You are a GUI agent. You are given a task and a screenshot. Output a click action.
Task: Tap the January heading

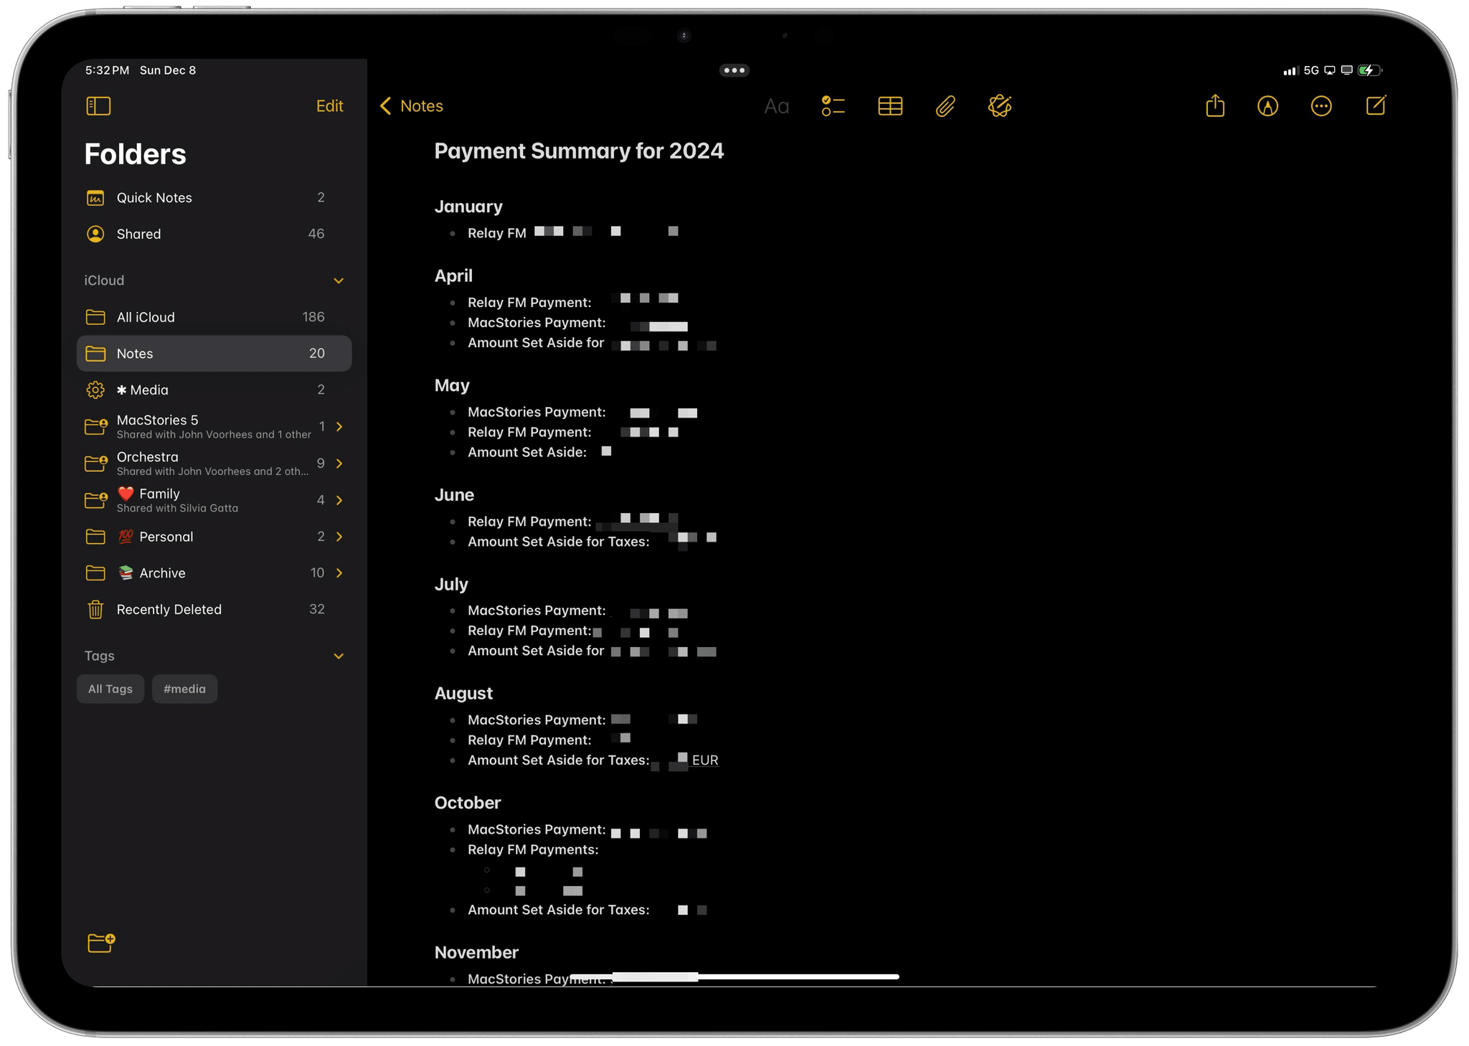pos(468,207)
